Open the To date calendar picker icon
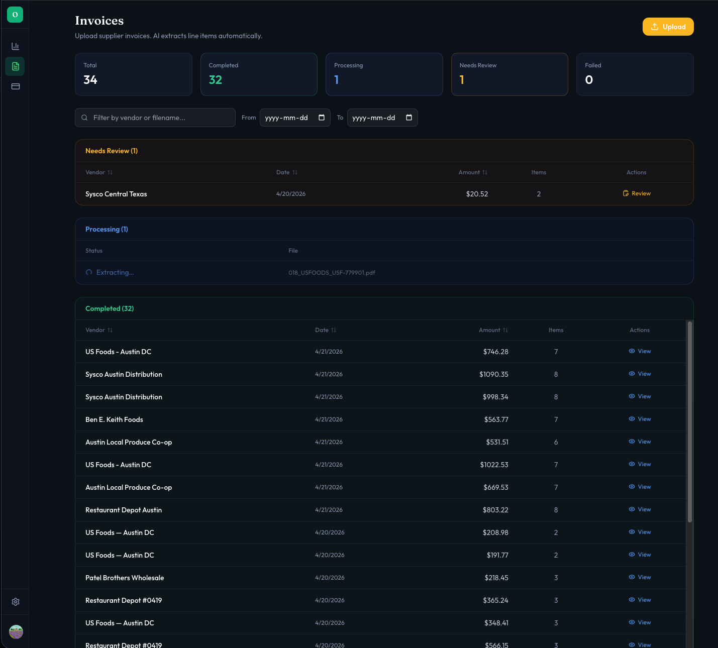Screen dimensions: 718x648 tap(409, 118)
